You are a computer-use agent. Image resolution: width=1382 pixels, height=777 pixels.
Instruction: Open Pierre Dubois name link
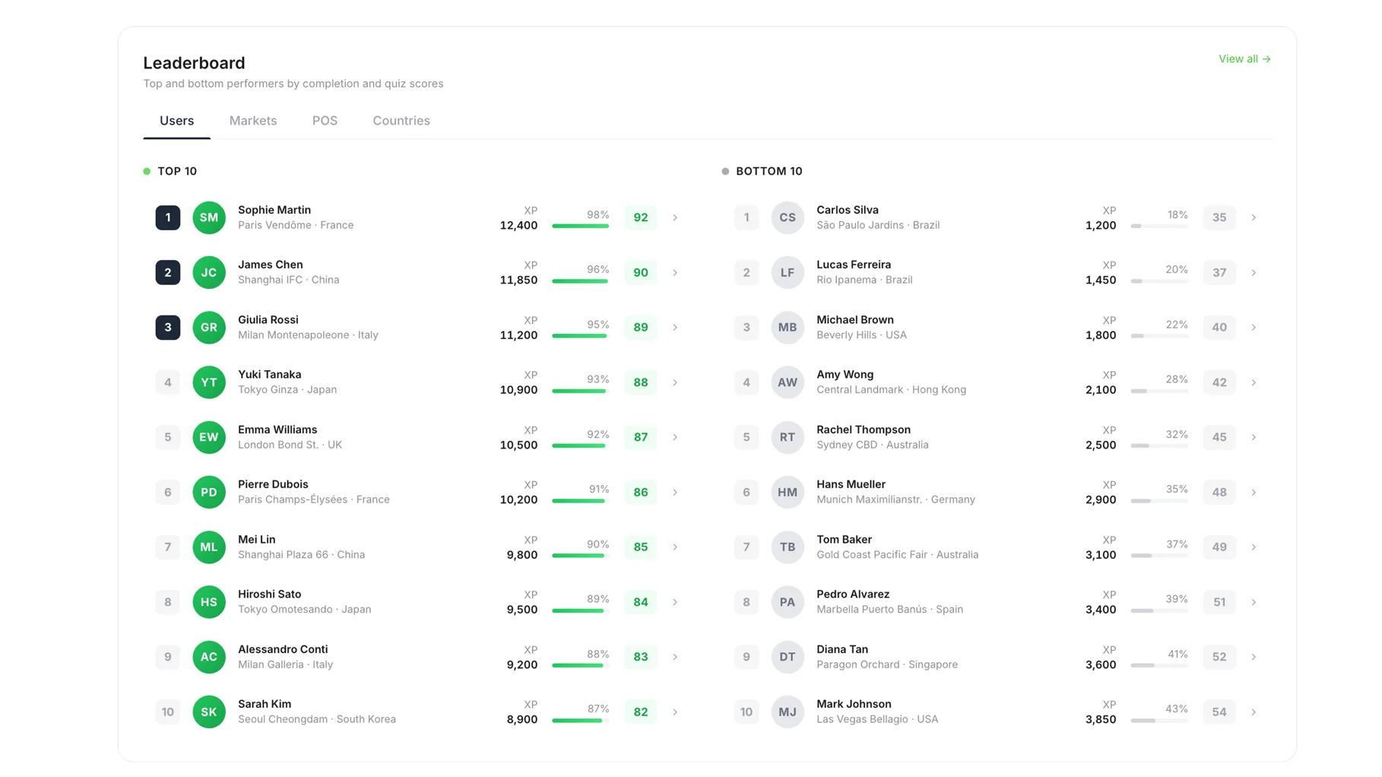(273, 484)
